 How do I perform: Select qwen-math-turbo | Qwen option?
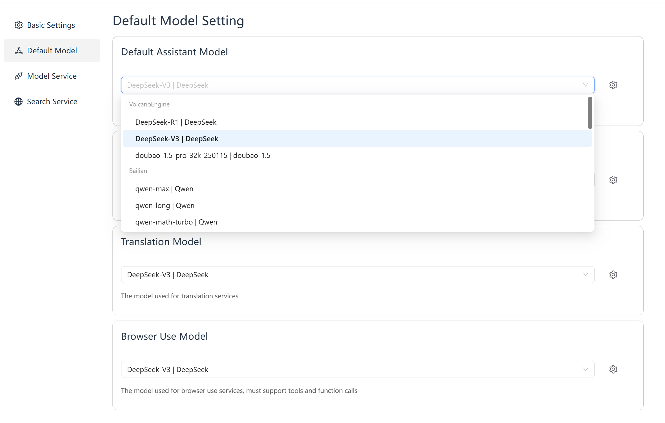[x=357, y=222]
